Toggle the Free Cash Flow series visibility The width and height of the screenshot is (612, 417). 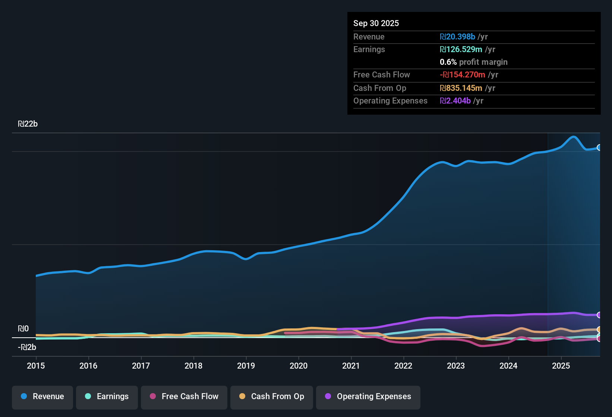pos(184,397)
